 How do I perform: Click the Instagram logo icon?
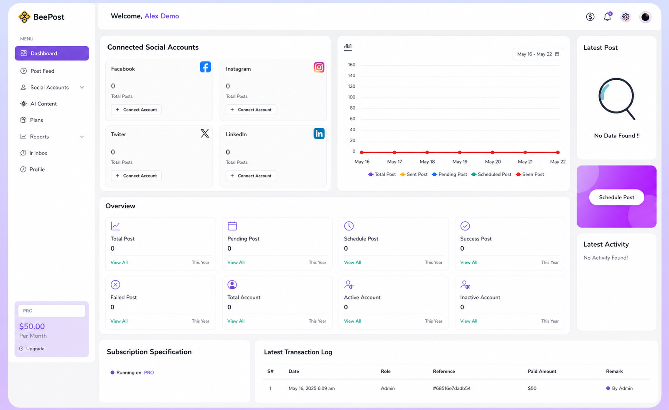(319, 67)
